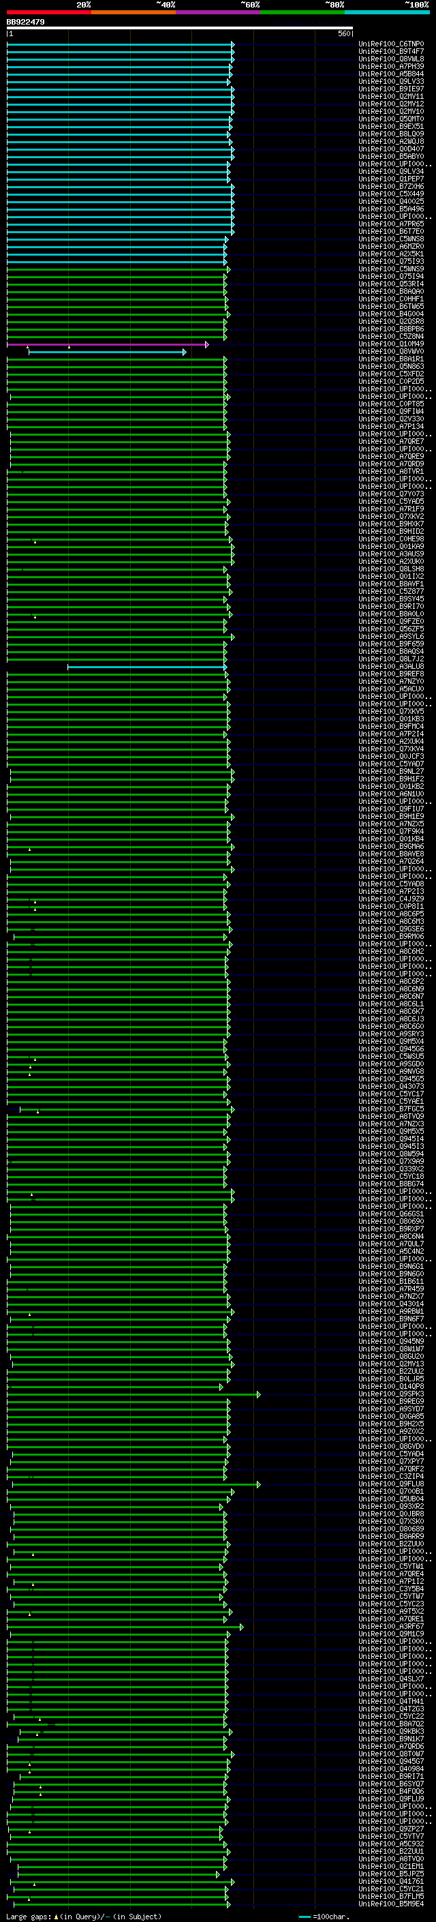Click the purple ~60% identity legend bar

tap(219, 12)
